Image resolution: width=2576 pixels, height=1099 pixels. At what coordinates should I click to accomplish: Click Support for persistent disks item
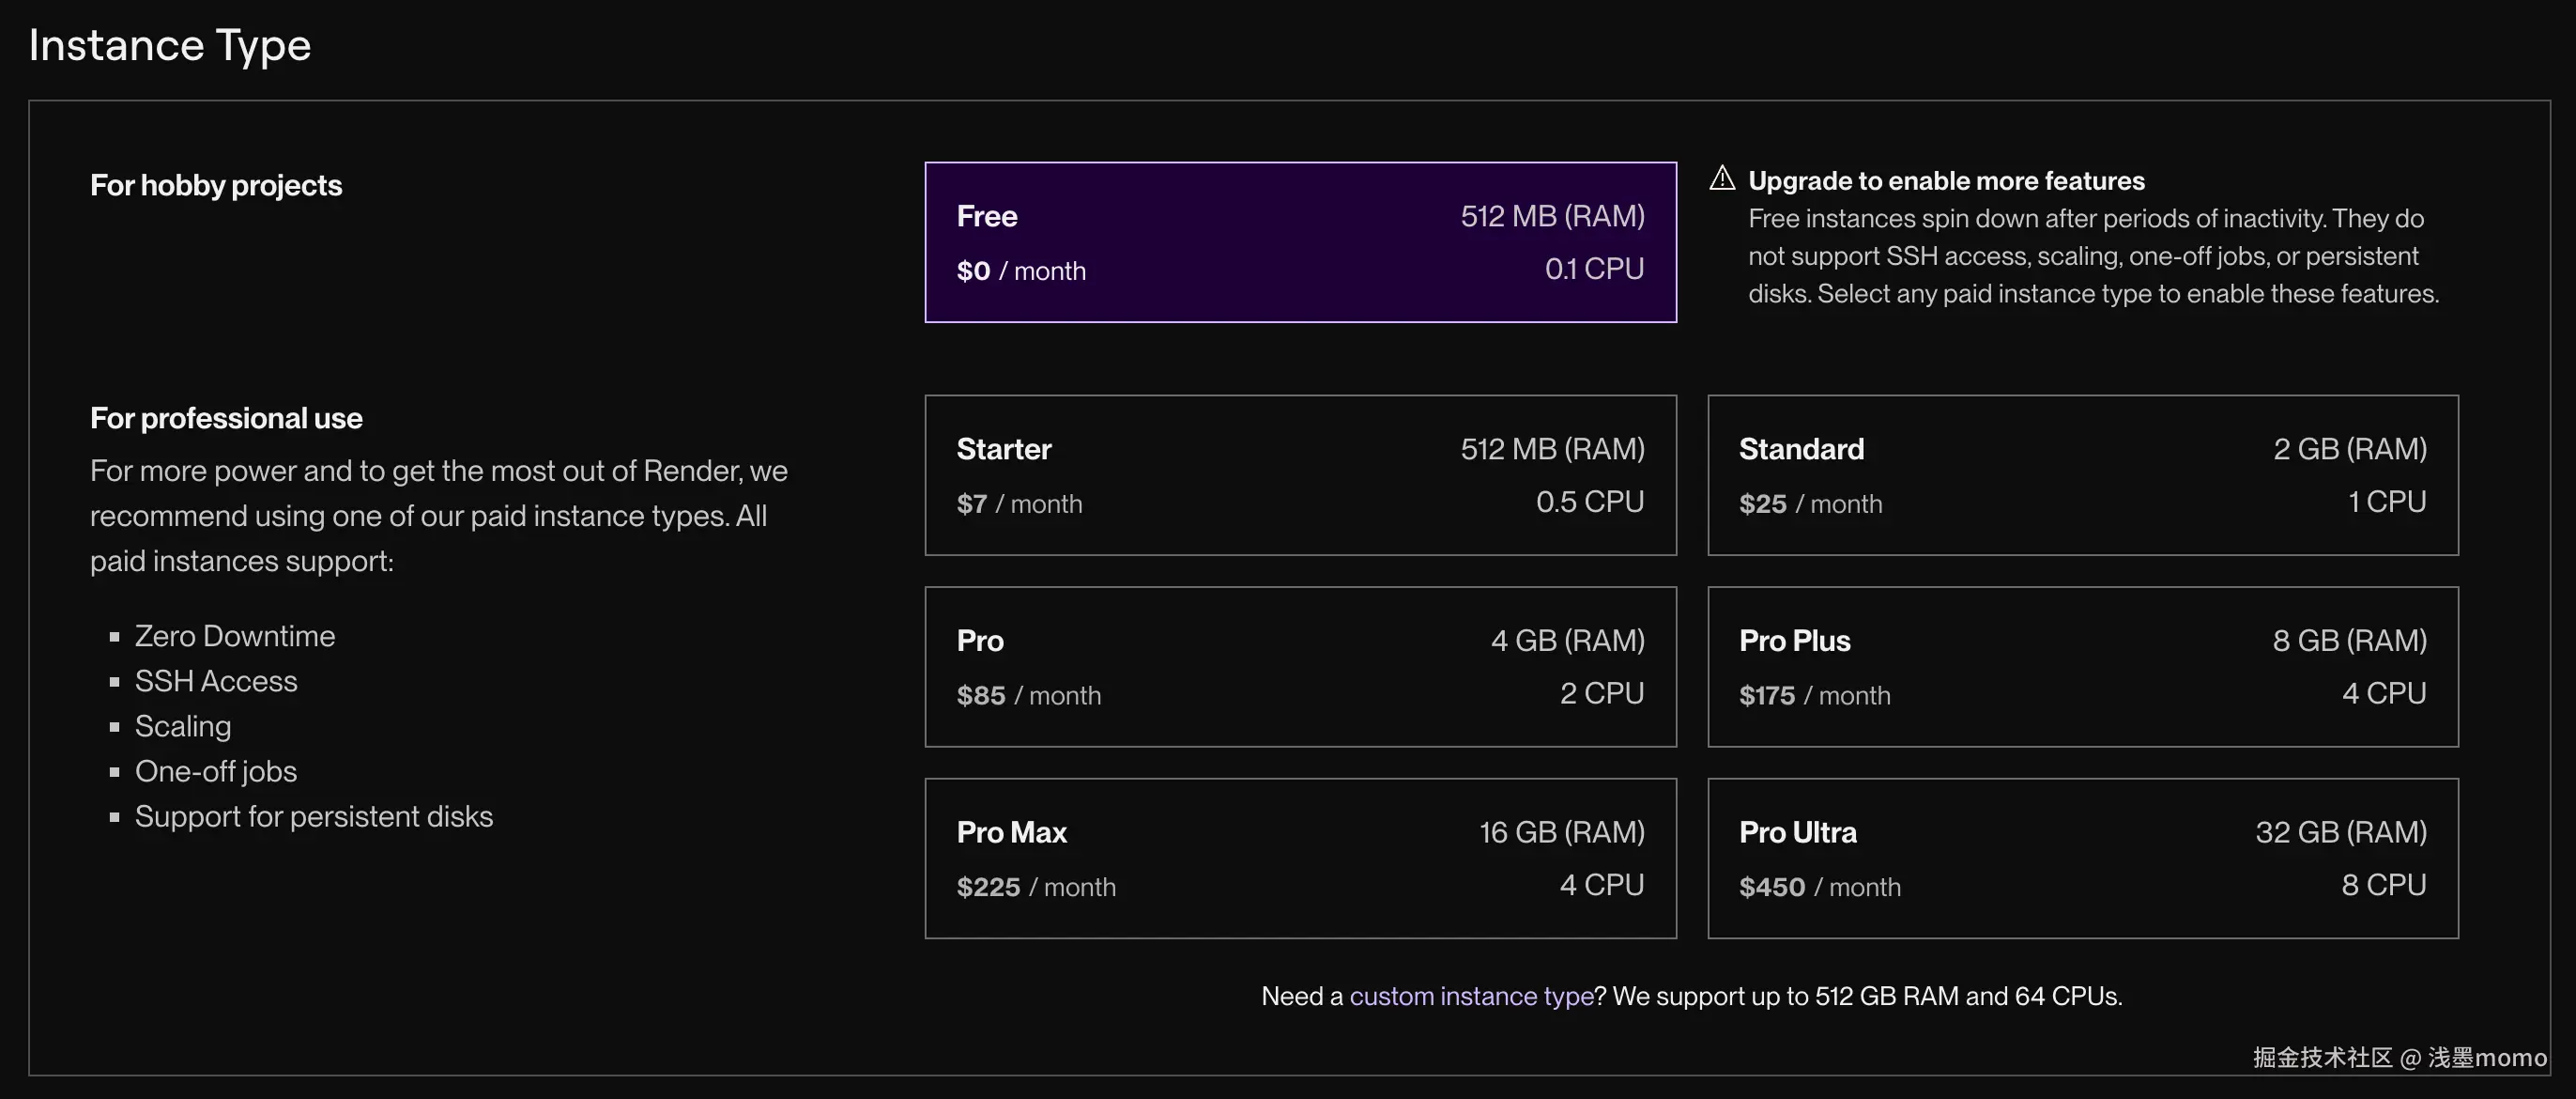314,817
